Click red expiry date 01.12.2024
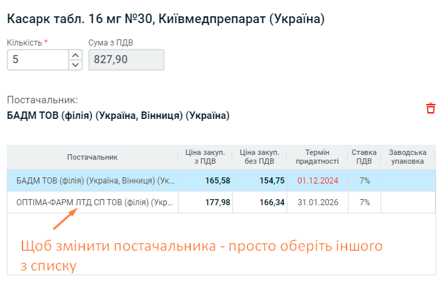Image resolution: width=443 pixels, height=282 pixels. [x=317, y=181]
